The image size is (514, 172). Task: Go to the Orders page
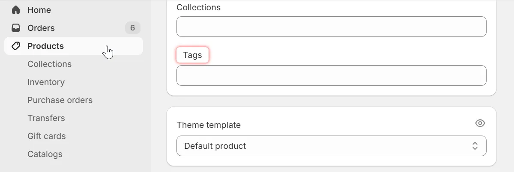click(41, 28)
